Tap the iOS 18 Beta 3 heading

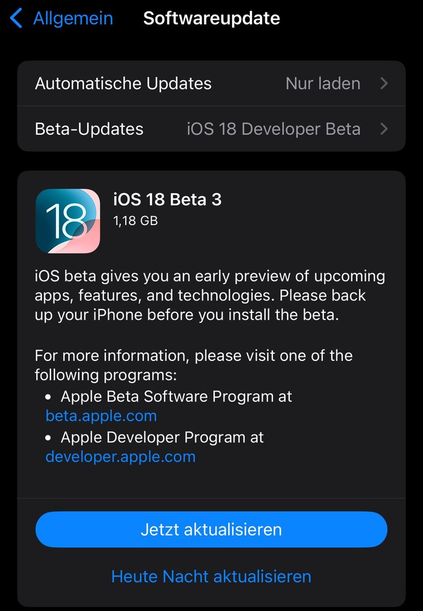point(168,200)
